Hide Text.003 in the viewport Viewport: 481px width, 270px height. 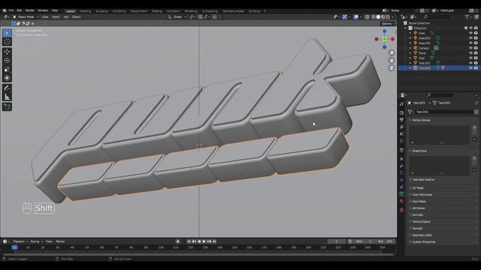(470, 68)
